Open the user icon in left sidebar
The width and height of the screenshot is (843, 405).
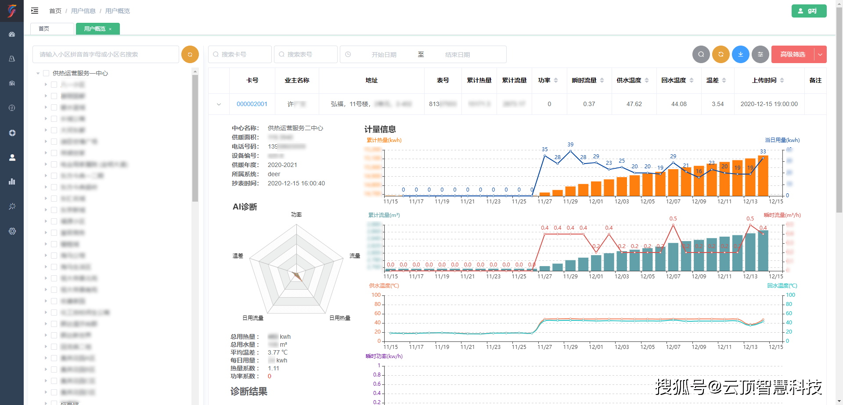[12, 157]
